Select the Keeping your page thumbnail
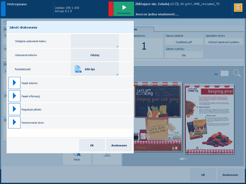 [209, 119]
